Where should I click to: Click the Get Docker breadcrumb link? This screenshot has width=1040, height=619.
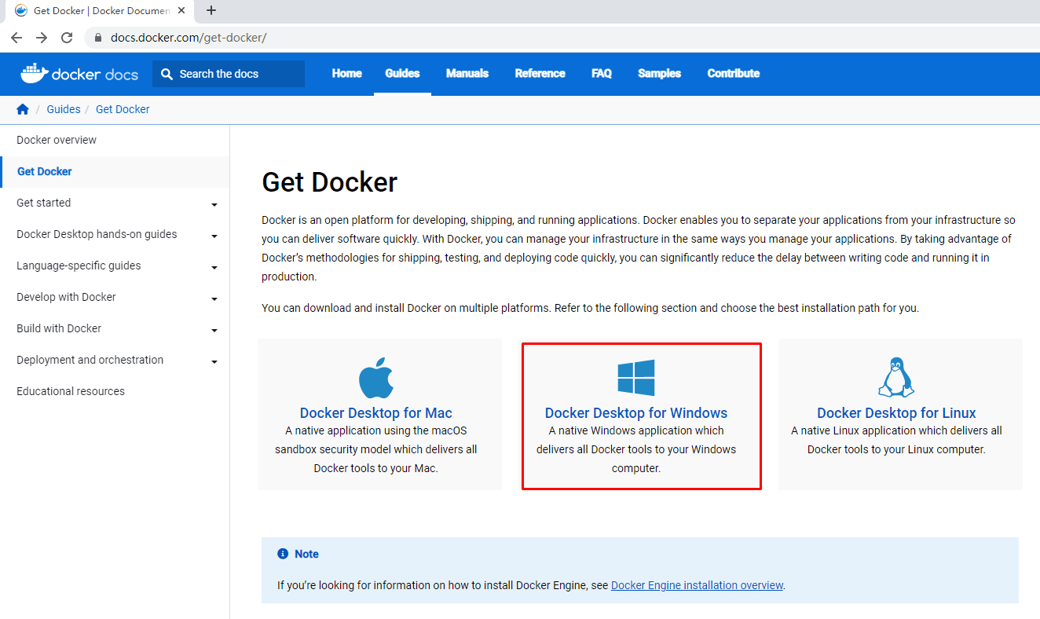pos(123,109)
